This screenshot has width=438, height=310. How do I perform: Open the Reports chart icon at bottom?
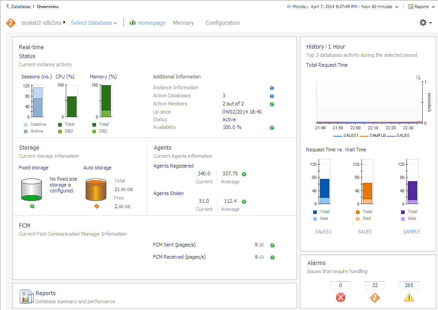[x=27, y=296]
